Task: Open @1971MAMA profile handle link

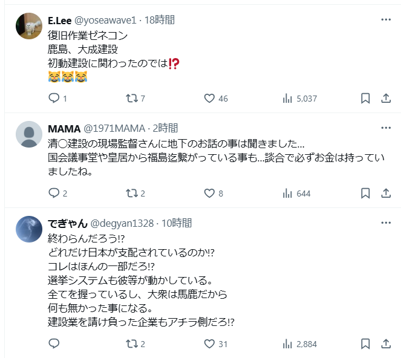Action: [114, 128]
